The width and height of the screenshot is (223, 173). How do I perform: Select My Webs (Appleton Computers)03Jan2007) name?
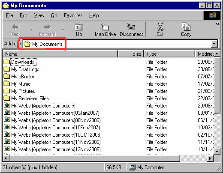click(55, 113)
